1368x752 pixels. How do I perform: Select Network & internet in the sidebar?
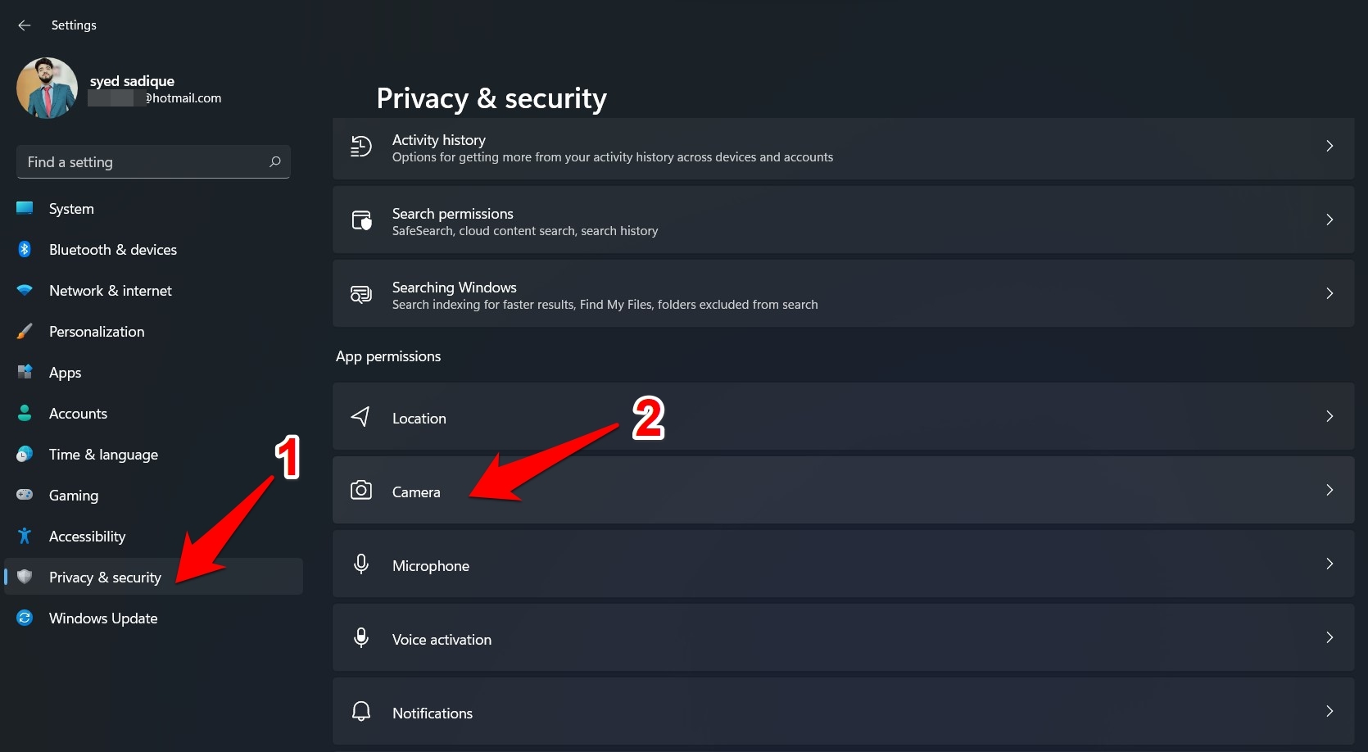point(110,290)
